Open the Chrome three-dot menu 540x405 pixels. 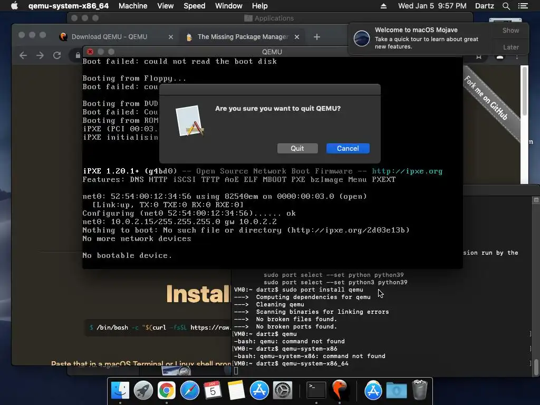(517, 57)
